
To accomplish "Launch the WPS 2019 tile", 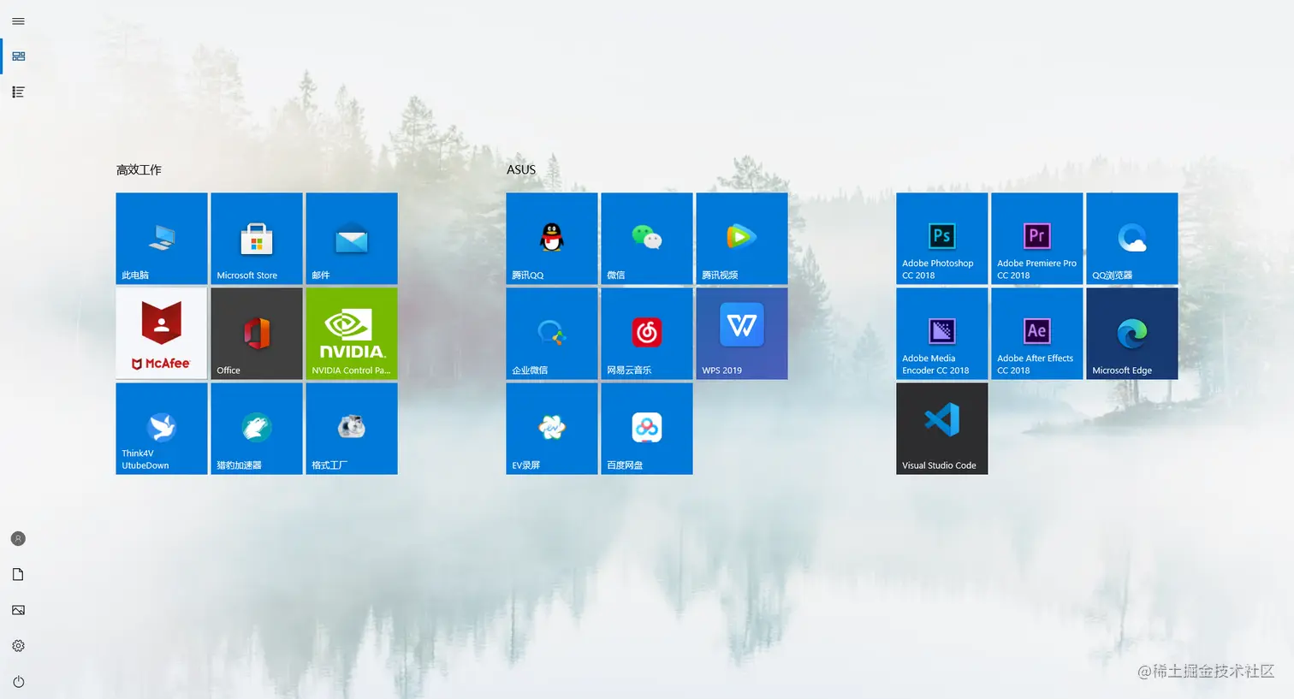I will (x=742, y=334).
